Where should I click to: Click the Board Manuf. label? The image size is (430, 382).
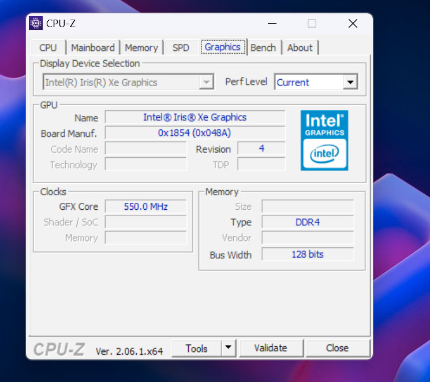[69, 133]
